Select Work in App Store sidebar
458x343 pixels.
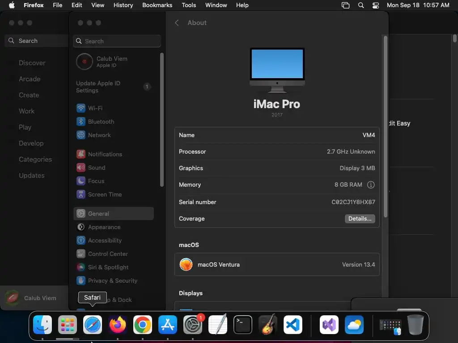coord(26,111)
